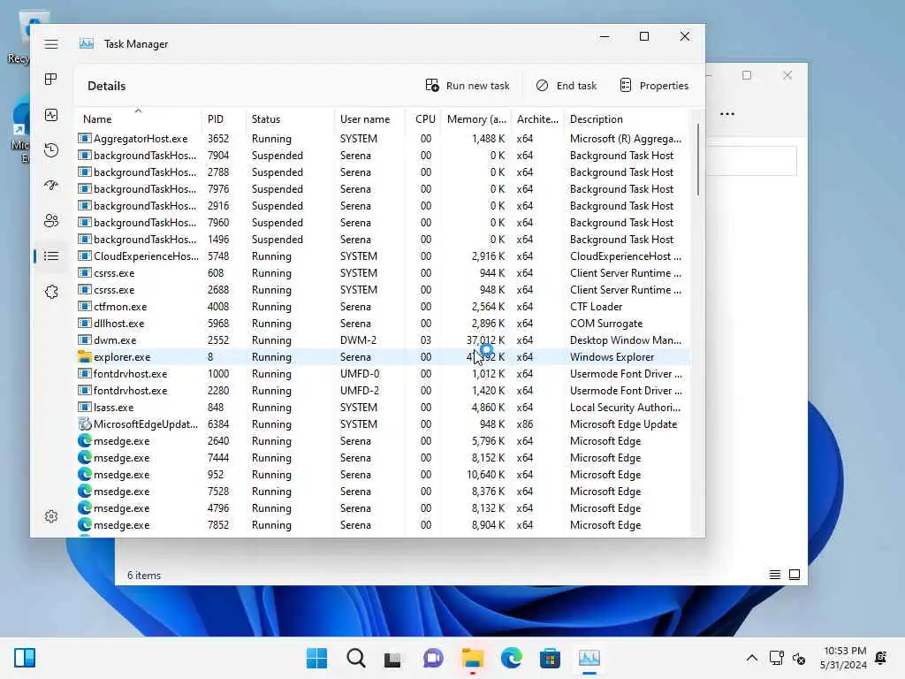Open the three-dots menu in background window

727,114
